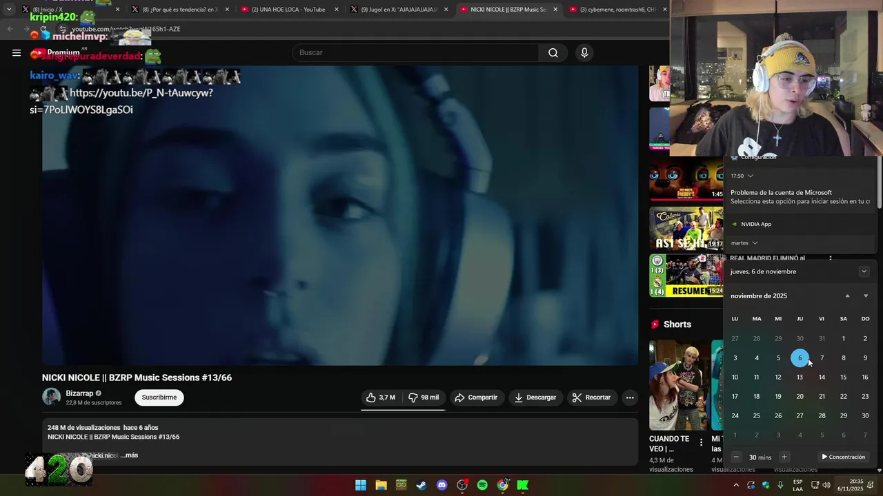Open the Bizarrap channel name link
The image size is (883, 496).
(79, 393)
